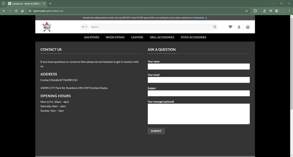Click the browser home icon
293x157 pixels.
(x=22, y=11)
